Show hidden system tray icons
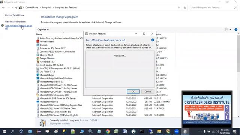Viewport: 240px width, 135px height. point(200,132)
